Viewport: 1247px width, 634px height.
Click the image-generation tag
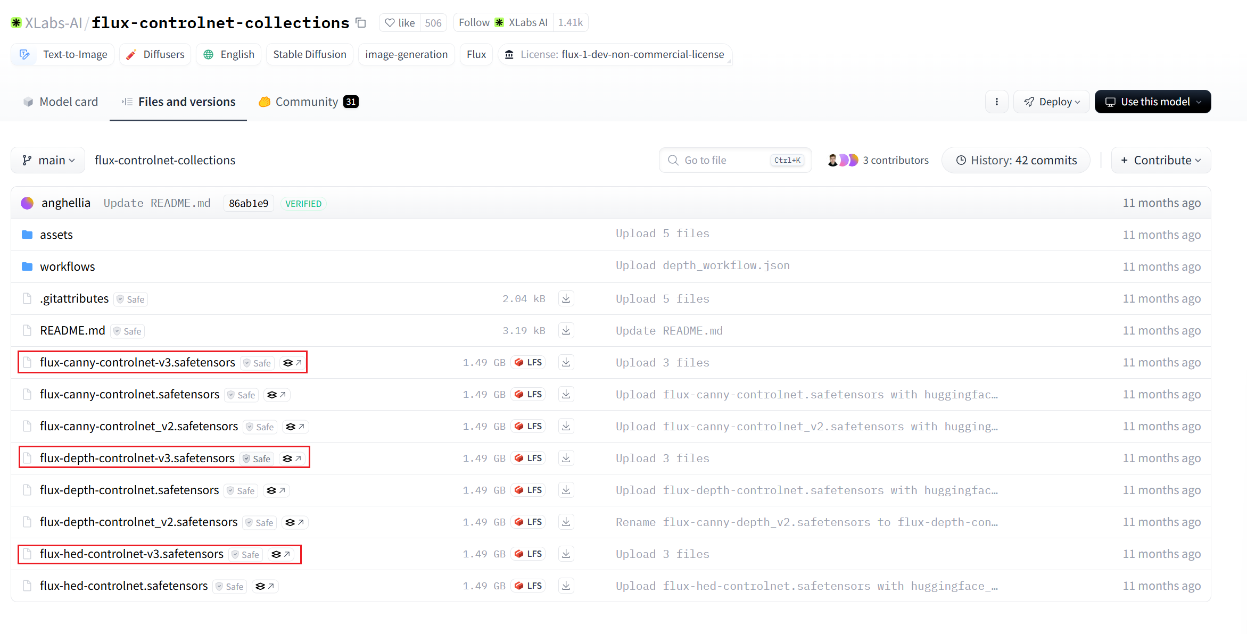tap(407, 54)
